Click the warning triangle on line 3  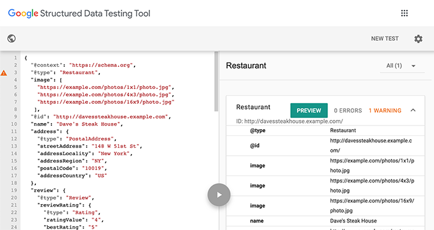pyautogui.click(x=4, y=73)
